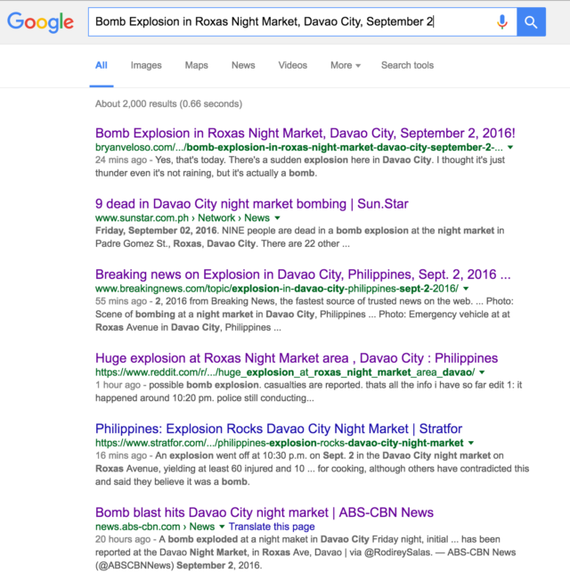Open sunstar.com.ph result options arrow
Screen dimensions: 570x581
277,217
